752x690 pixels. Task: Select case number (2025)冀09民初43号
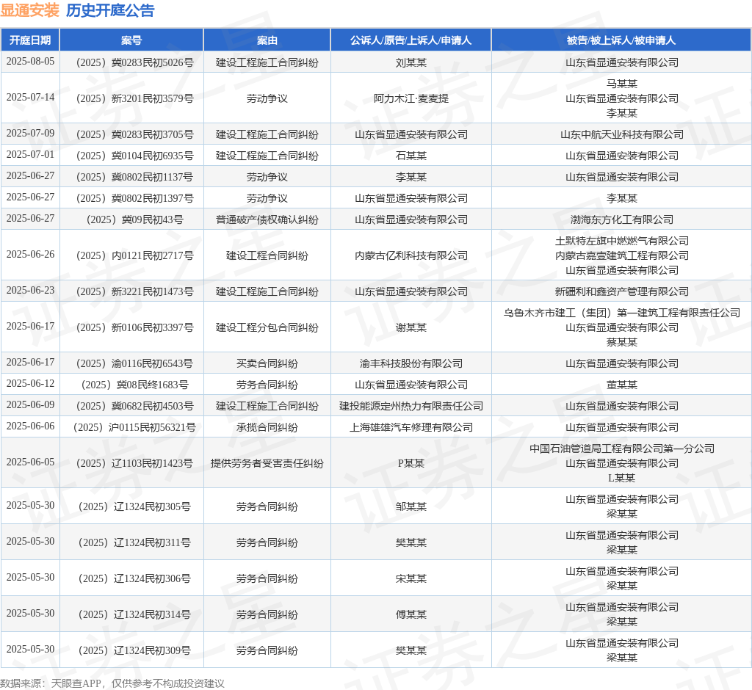132,219
